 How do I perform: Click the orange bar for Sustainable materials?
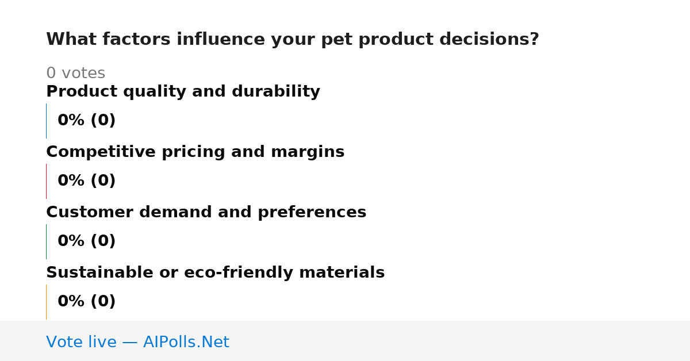coord(46,302)
